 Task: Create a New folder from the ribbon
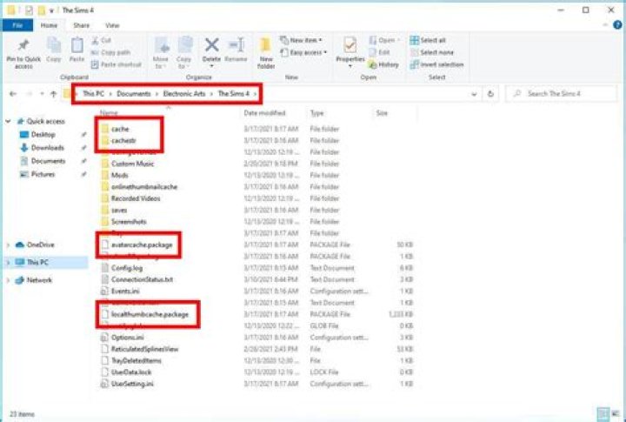266,52
